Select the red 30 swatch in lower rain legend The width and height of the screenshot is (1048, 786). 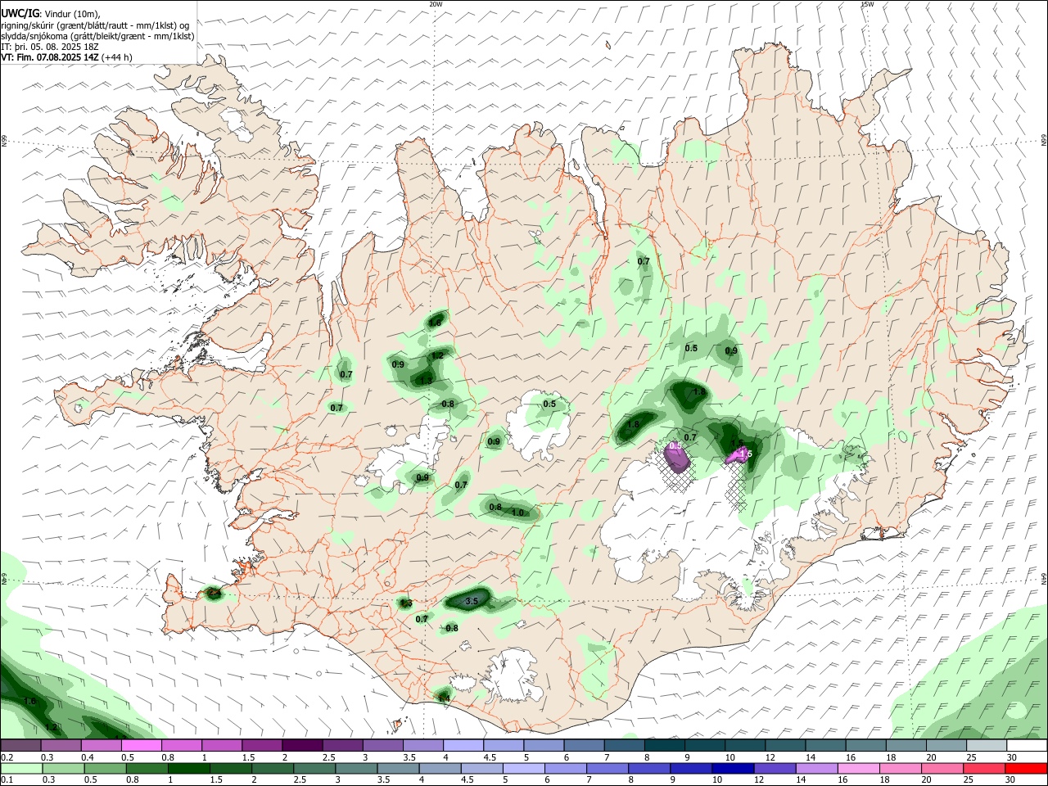point(1025,769)
